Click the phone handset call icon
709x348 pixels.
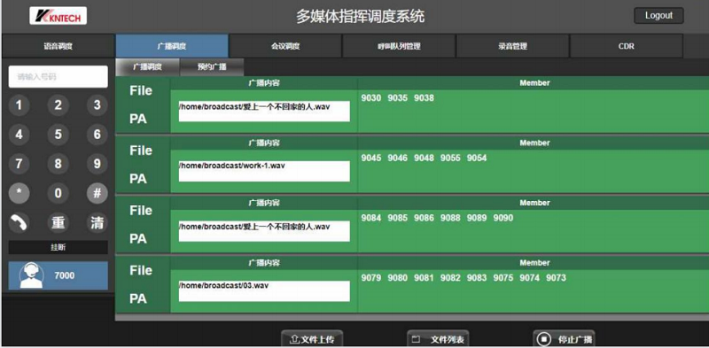click(19, 223)
